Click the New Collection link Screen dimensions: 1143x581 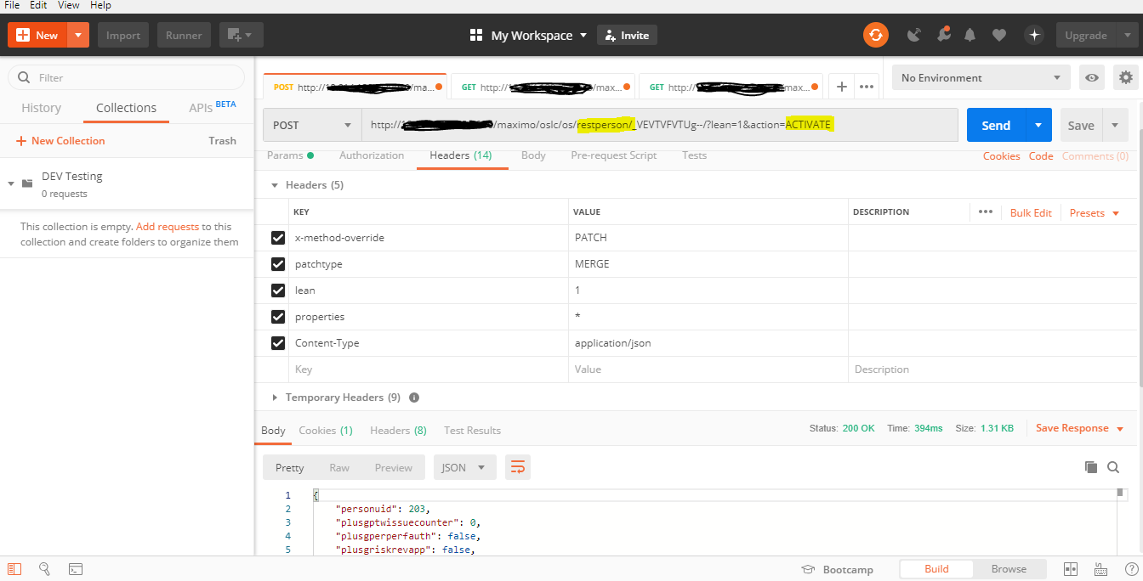(60, 141)
